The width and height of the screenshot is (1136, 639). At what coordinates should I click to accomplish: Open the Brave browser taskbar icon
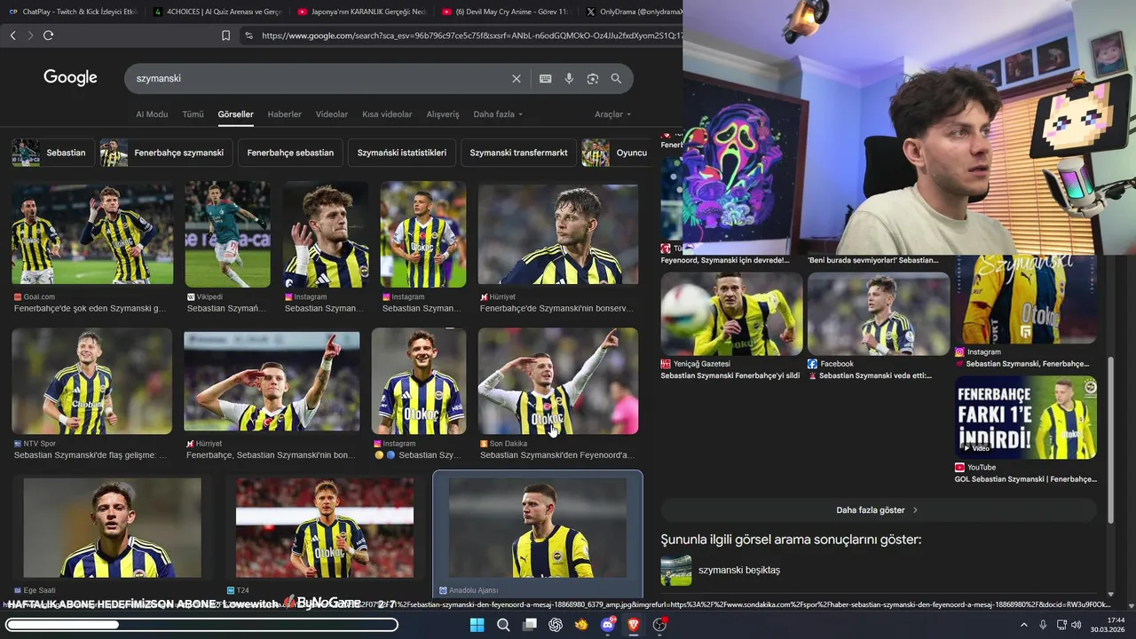[634, 625]
